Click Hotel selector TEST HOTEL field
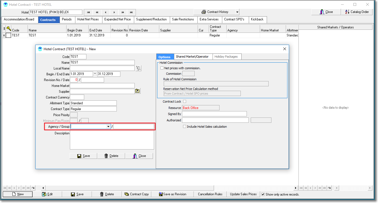Screen dimensions: 378x203 coord(56,12)
